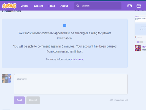Click the '493 characters left' counter text

click(x=119, y=100)
